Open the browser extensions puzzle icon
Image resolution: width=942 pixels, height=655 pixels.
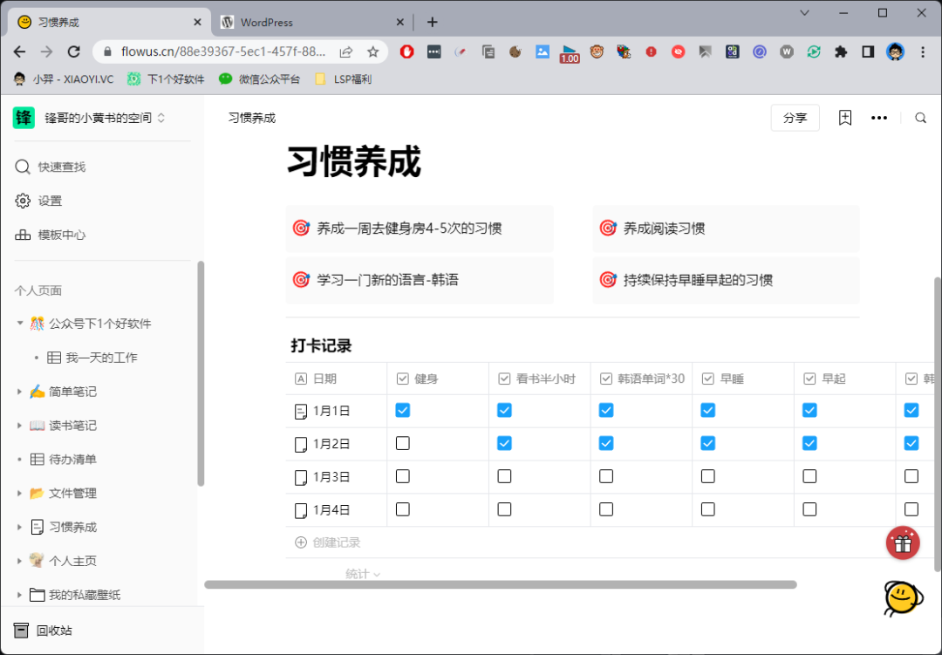click(x=841, y=51)
